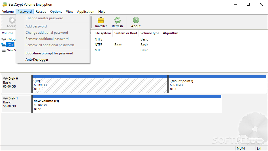The width and height of the screenshot is (268, 151).
Task: Select the Mount point 505.0 MB partition
Action: tap(217, 84)
